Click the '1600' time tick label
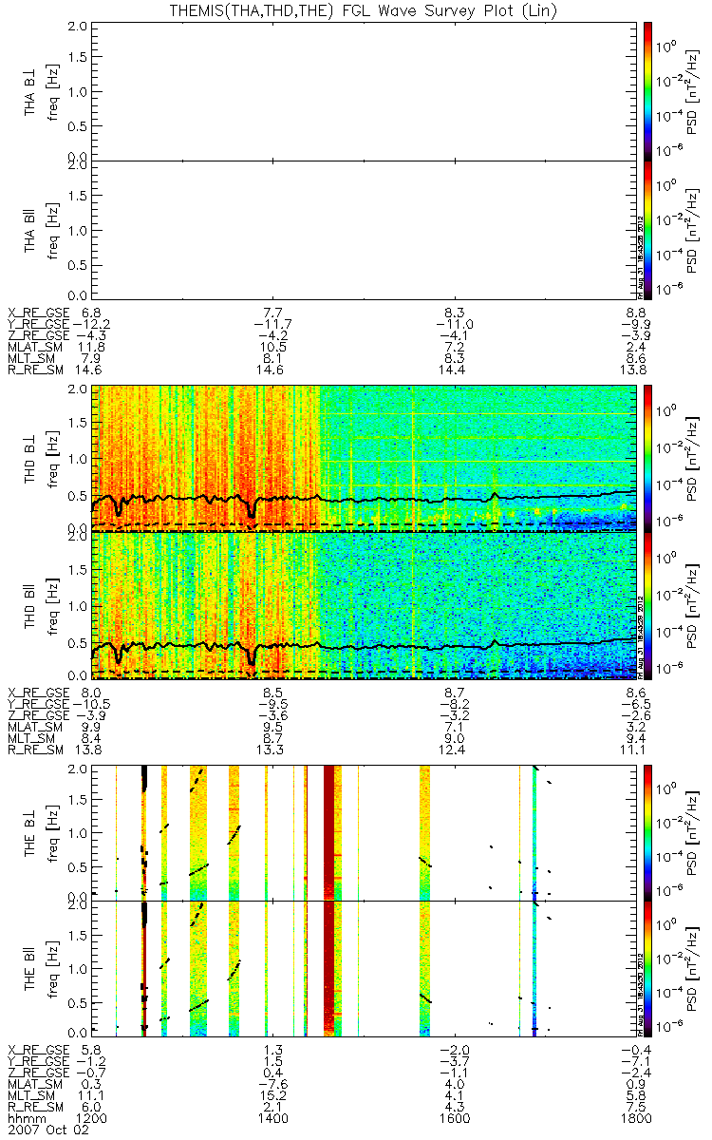Image resolution: width=712 pixels, height=1140 pixels. click(x=453, y=1119)
